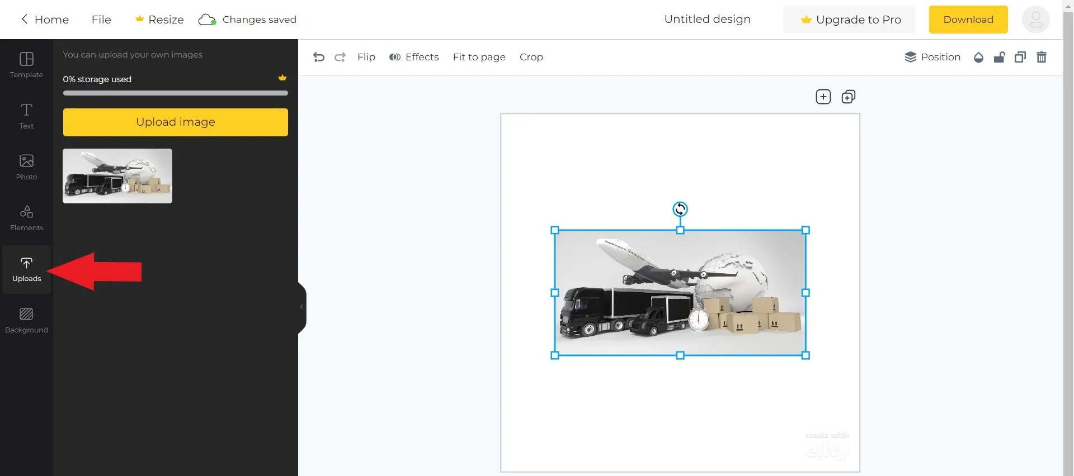1074x476 pixels.
Task: Duplicate the current page
Action: coord(848,97)
